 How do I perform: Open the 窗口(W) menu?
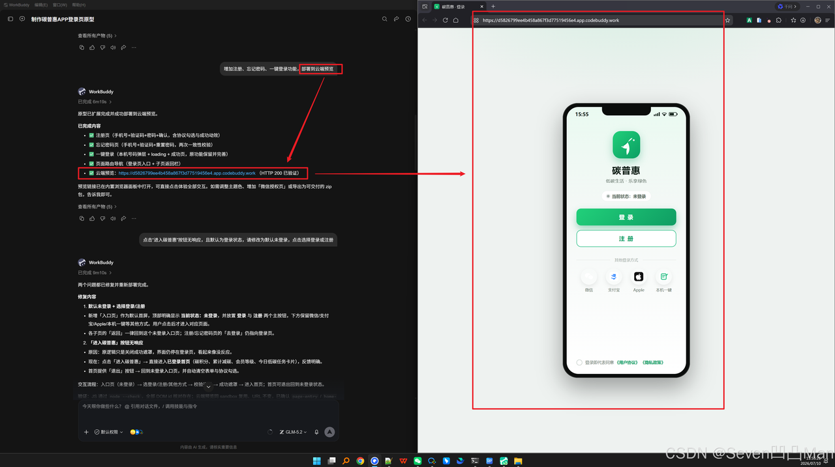coord(60,5)
